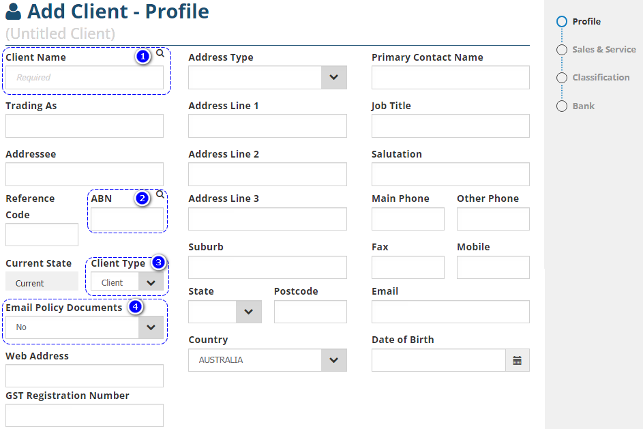
Task: Click the Email input field
Action: click(x=450, y=312)
